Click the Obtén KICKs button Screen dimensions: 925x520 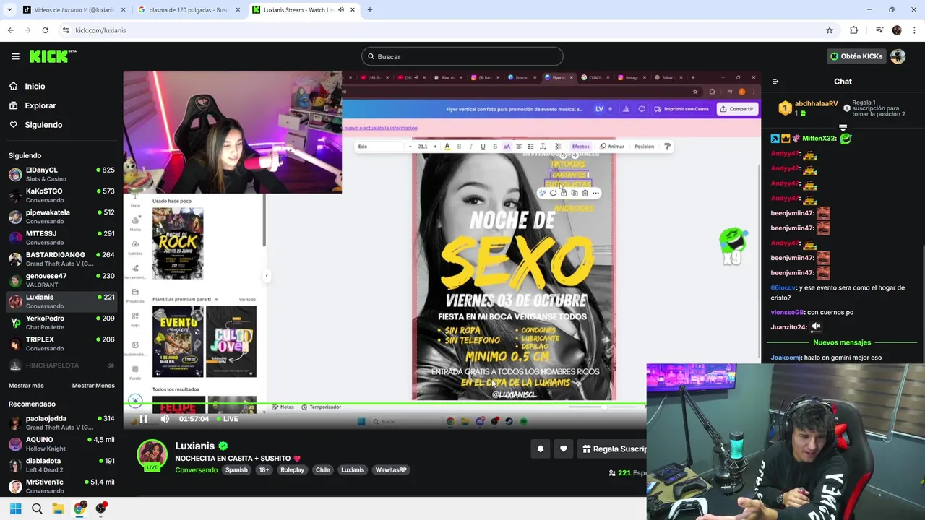pos(856,56)
